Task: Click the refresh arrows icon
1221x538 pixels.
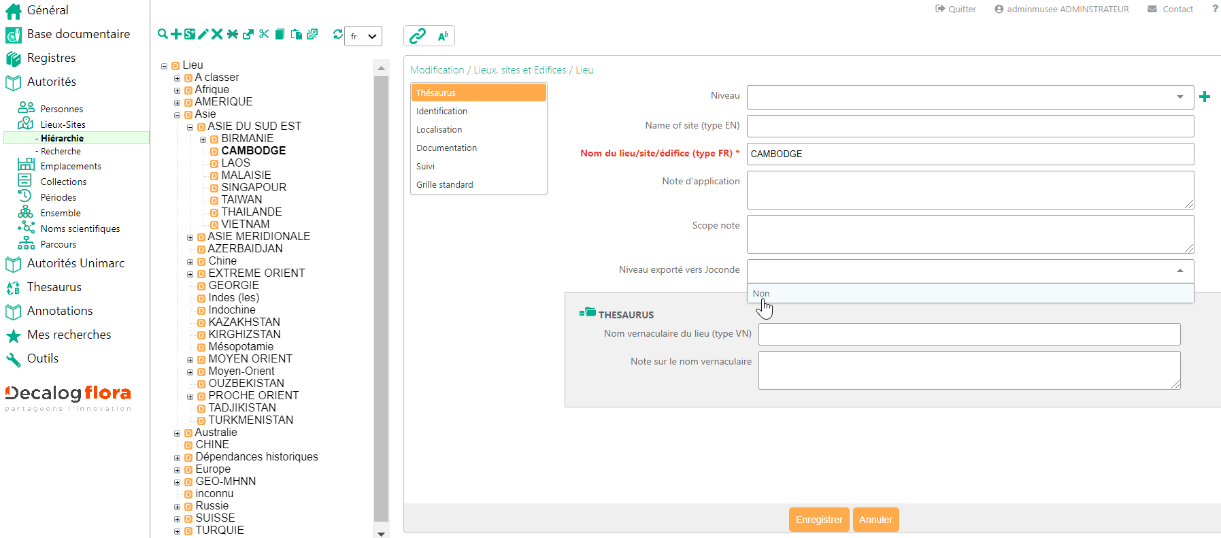Action: point(337,34)
